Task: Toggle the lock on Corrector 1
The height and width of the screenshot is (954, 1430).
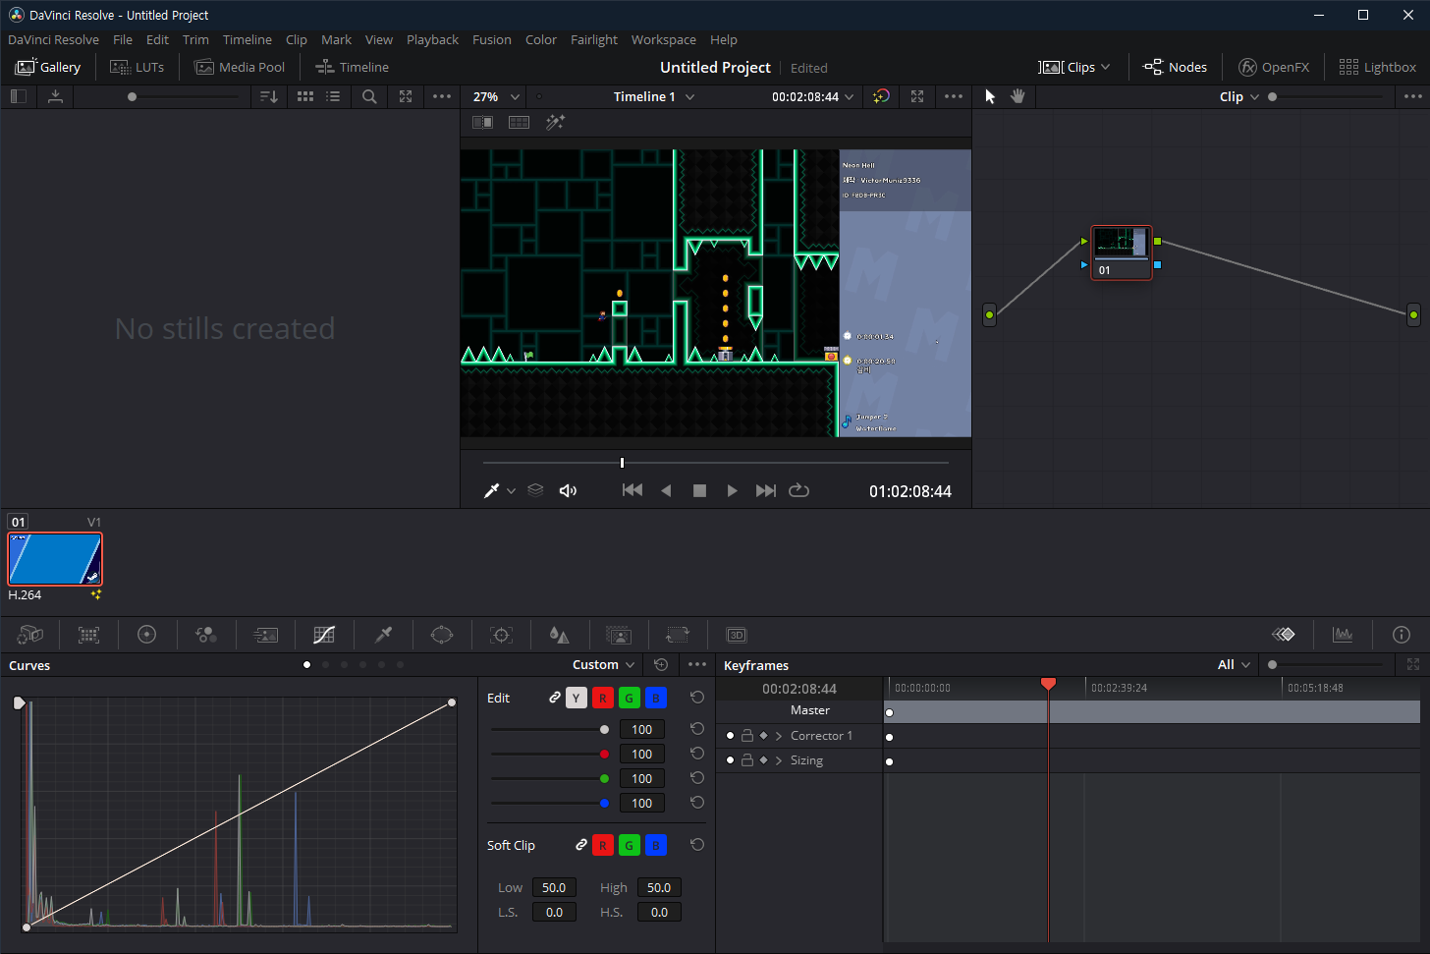Action: coord(746,735)
